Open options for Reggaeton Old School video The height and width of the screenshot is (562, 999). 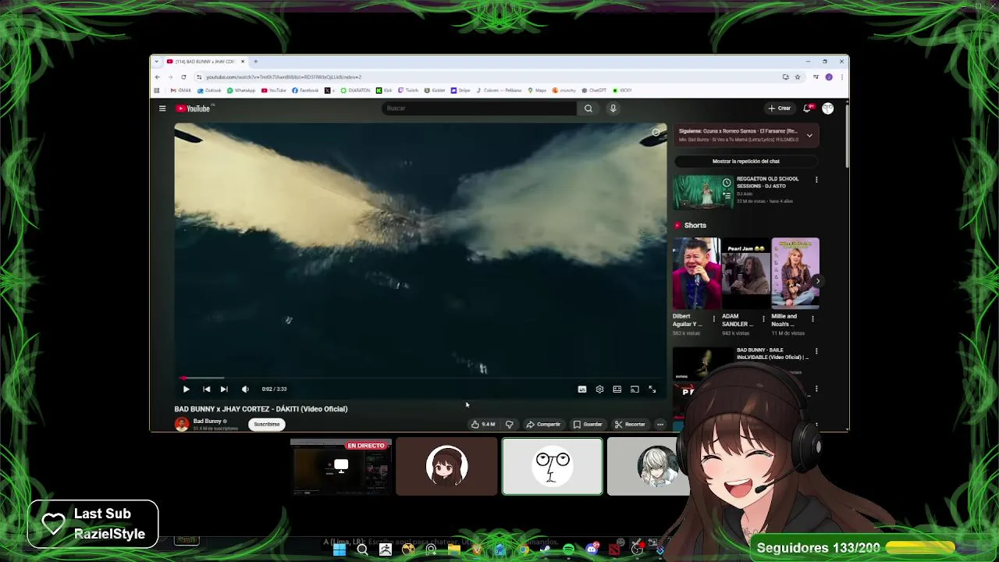816,180
